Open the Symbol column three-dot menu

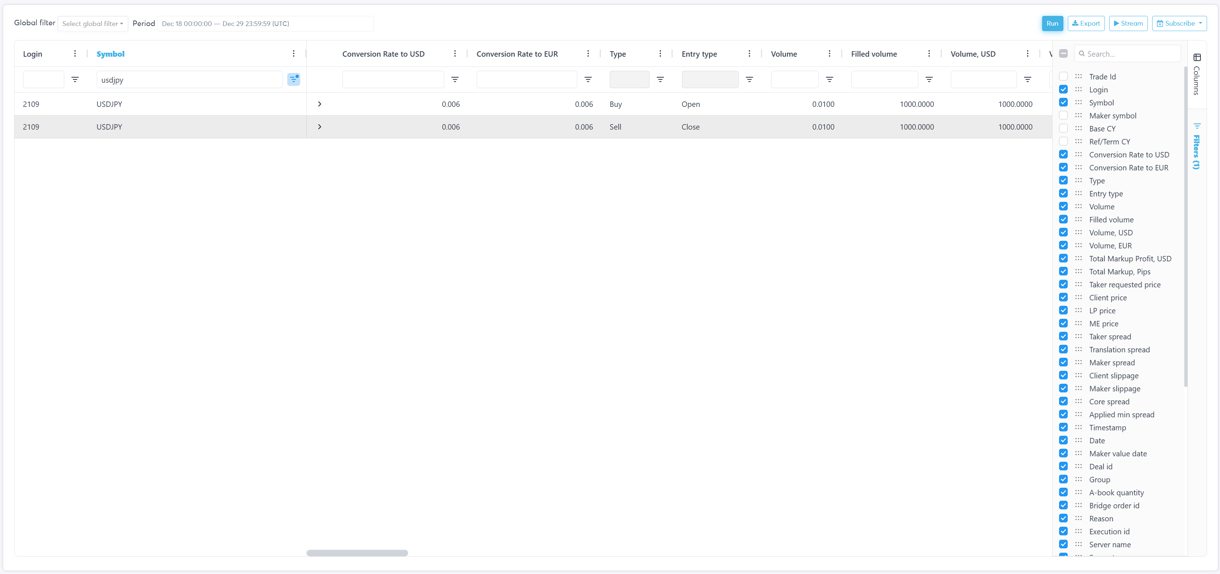294,53
